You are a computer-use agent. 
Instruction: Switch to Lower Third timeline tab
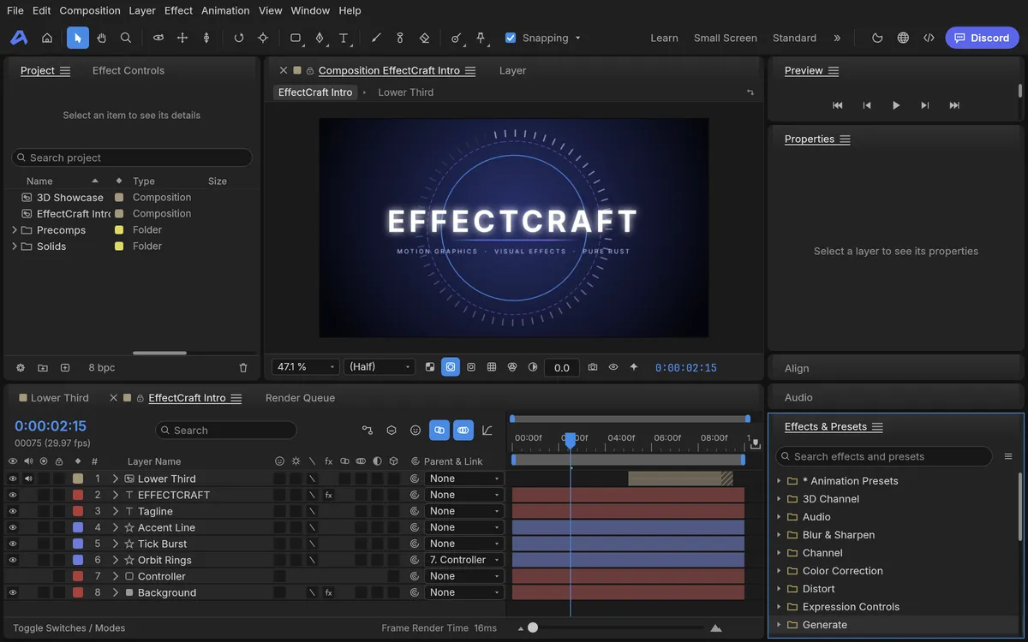[60, 398]
